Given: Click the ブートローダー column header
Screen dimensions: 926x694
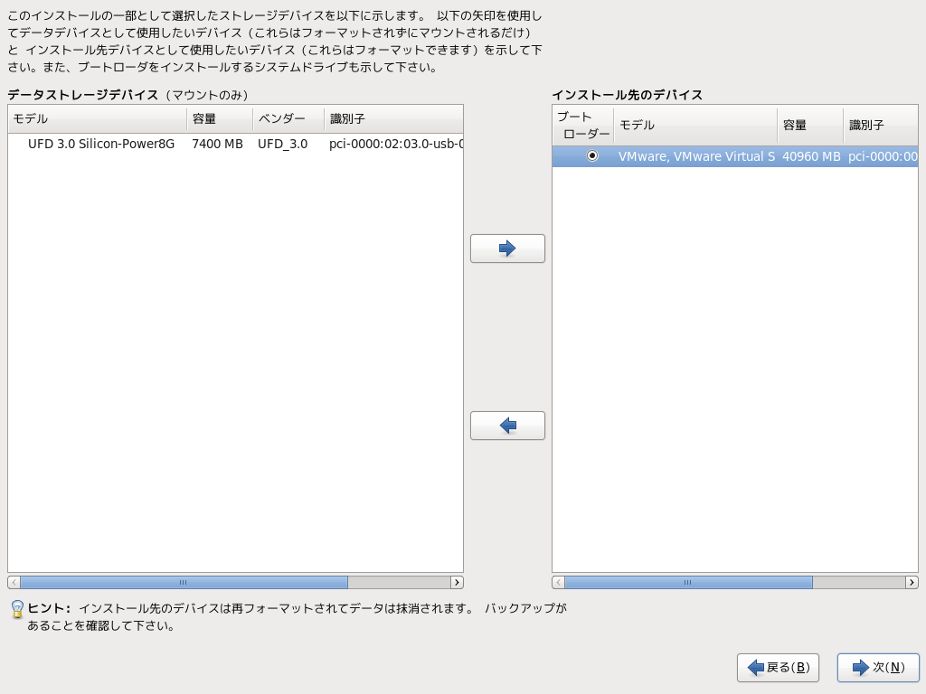Looking at the screenshot, I should pos(582,126).
